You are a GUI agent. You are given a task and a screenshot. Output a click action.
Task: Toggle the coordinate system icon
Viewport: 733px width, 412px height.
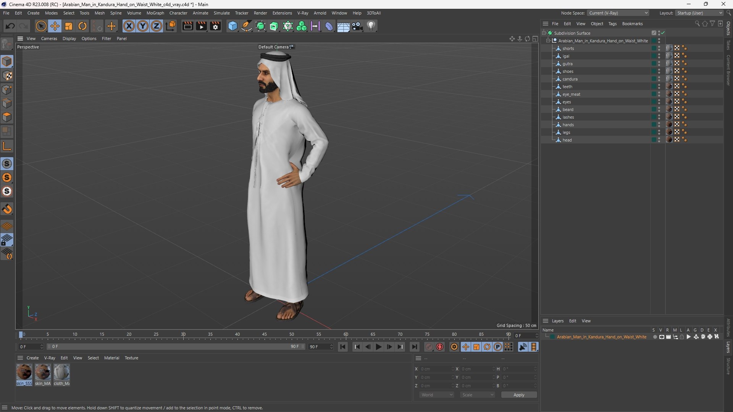coord(171,26)
